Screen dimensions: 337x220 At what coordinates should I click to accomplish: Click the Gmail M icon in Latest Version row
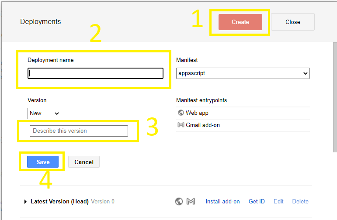pos(191,201)
